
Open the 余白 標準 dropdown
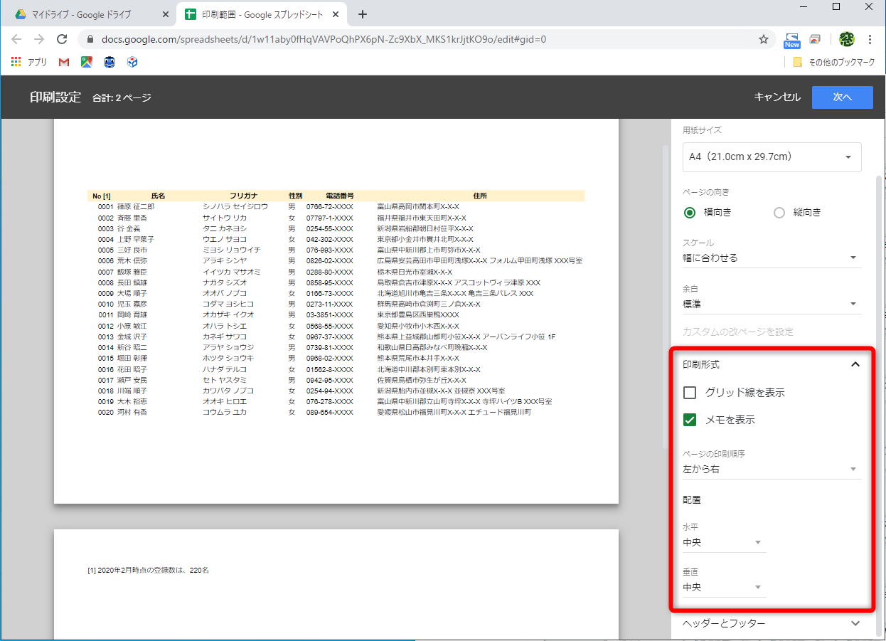click(772, 304)
